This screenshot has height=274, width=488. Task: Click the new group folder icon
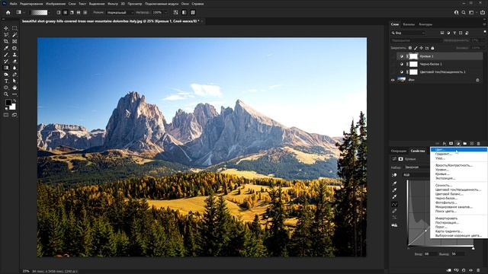click(464, 144)
